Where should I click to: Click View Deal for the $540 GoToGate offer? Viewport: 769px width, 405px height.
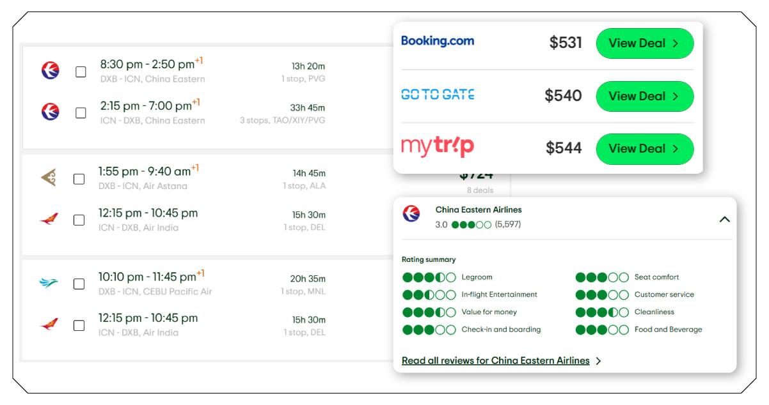coord(644,96)
